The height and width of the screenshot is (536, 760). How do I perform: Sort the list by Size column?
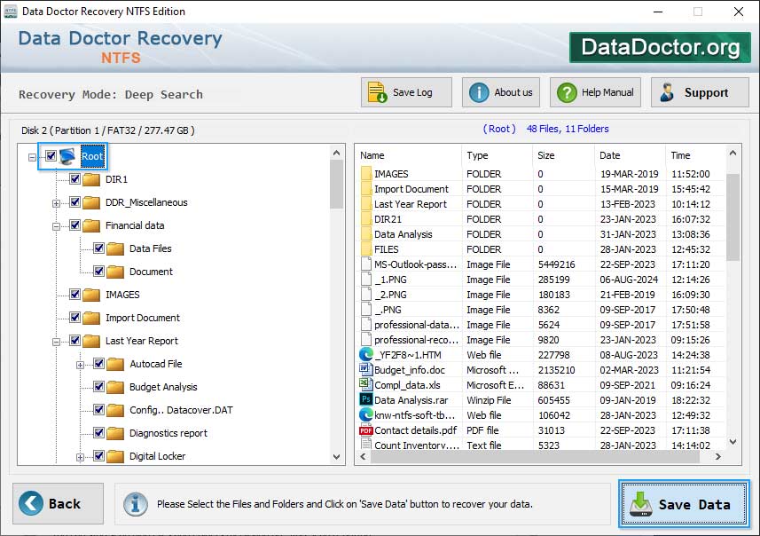click(x=563, y=155)
